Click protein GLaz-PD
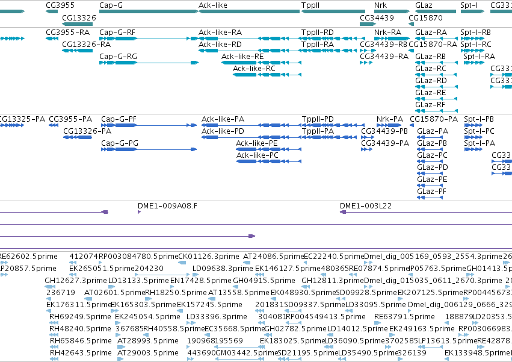 point(430,173)
